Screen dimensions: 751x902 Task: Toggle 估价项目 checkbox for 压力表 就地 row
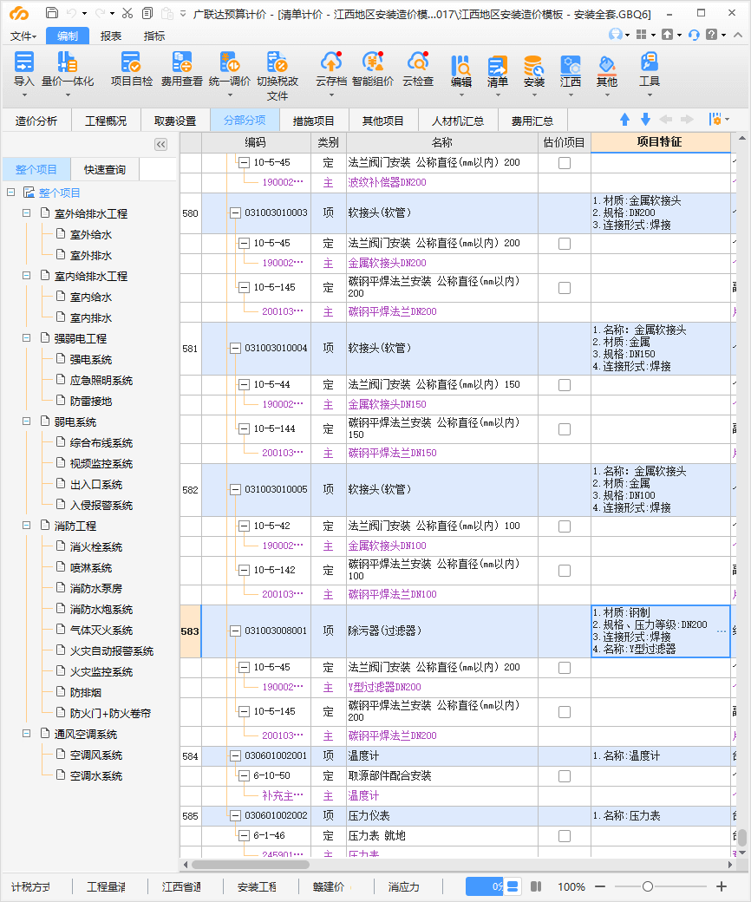tap(565, 836)
